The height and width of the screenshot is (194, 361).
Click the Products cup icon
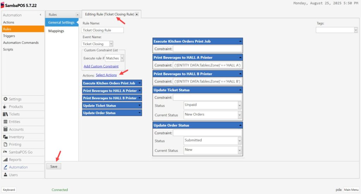pos(5,107)
